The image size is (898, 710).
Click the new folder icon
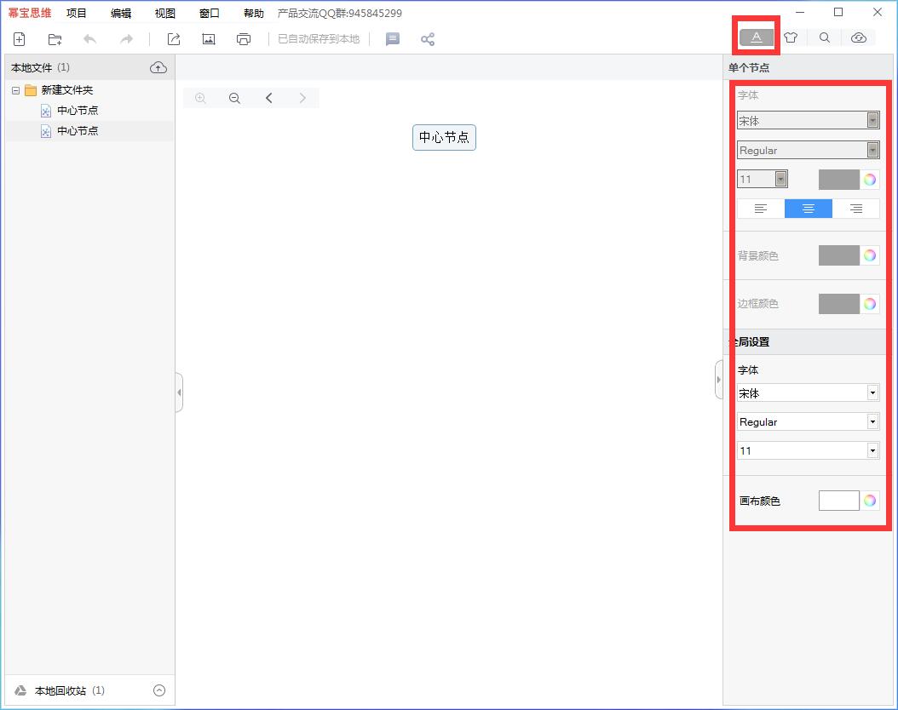(x=55, y=39)
